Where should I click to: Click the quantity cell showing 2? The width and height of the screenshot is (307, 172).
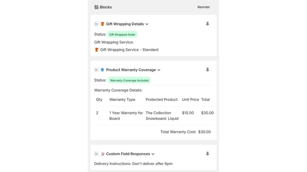coord(97,113)
